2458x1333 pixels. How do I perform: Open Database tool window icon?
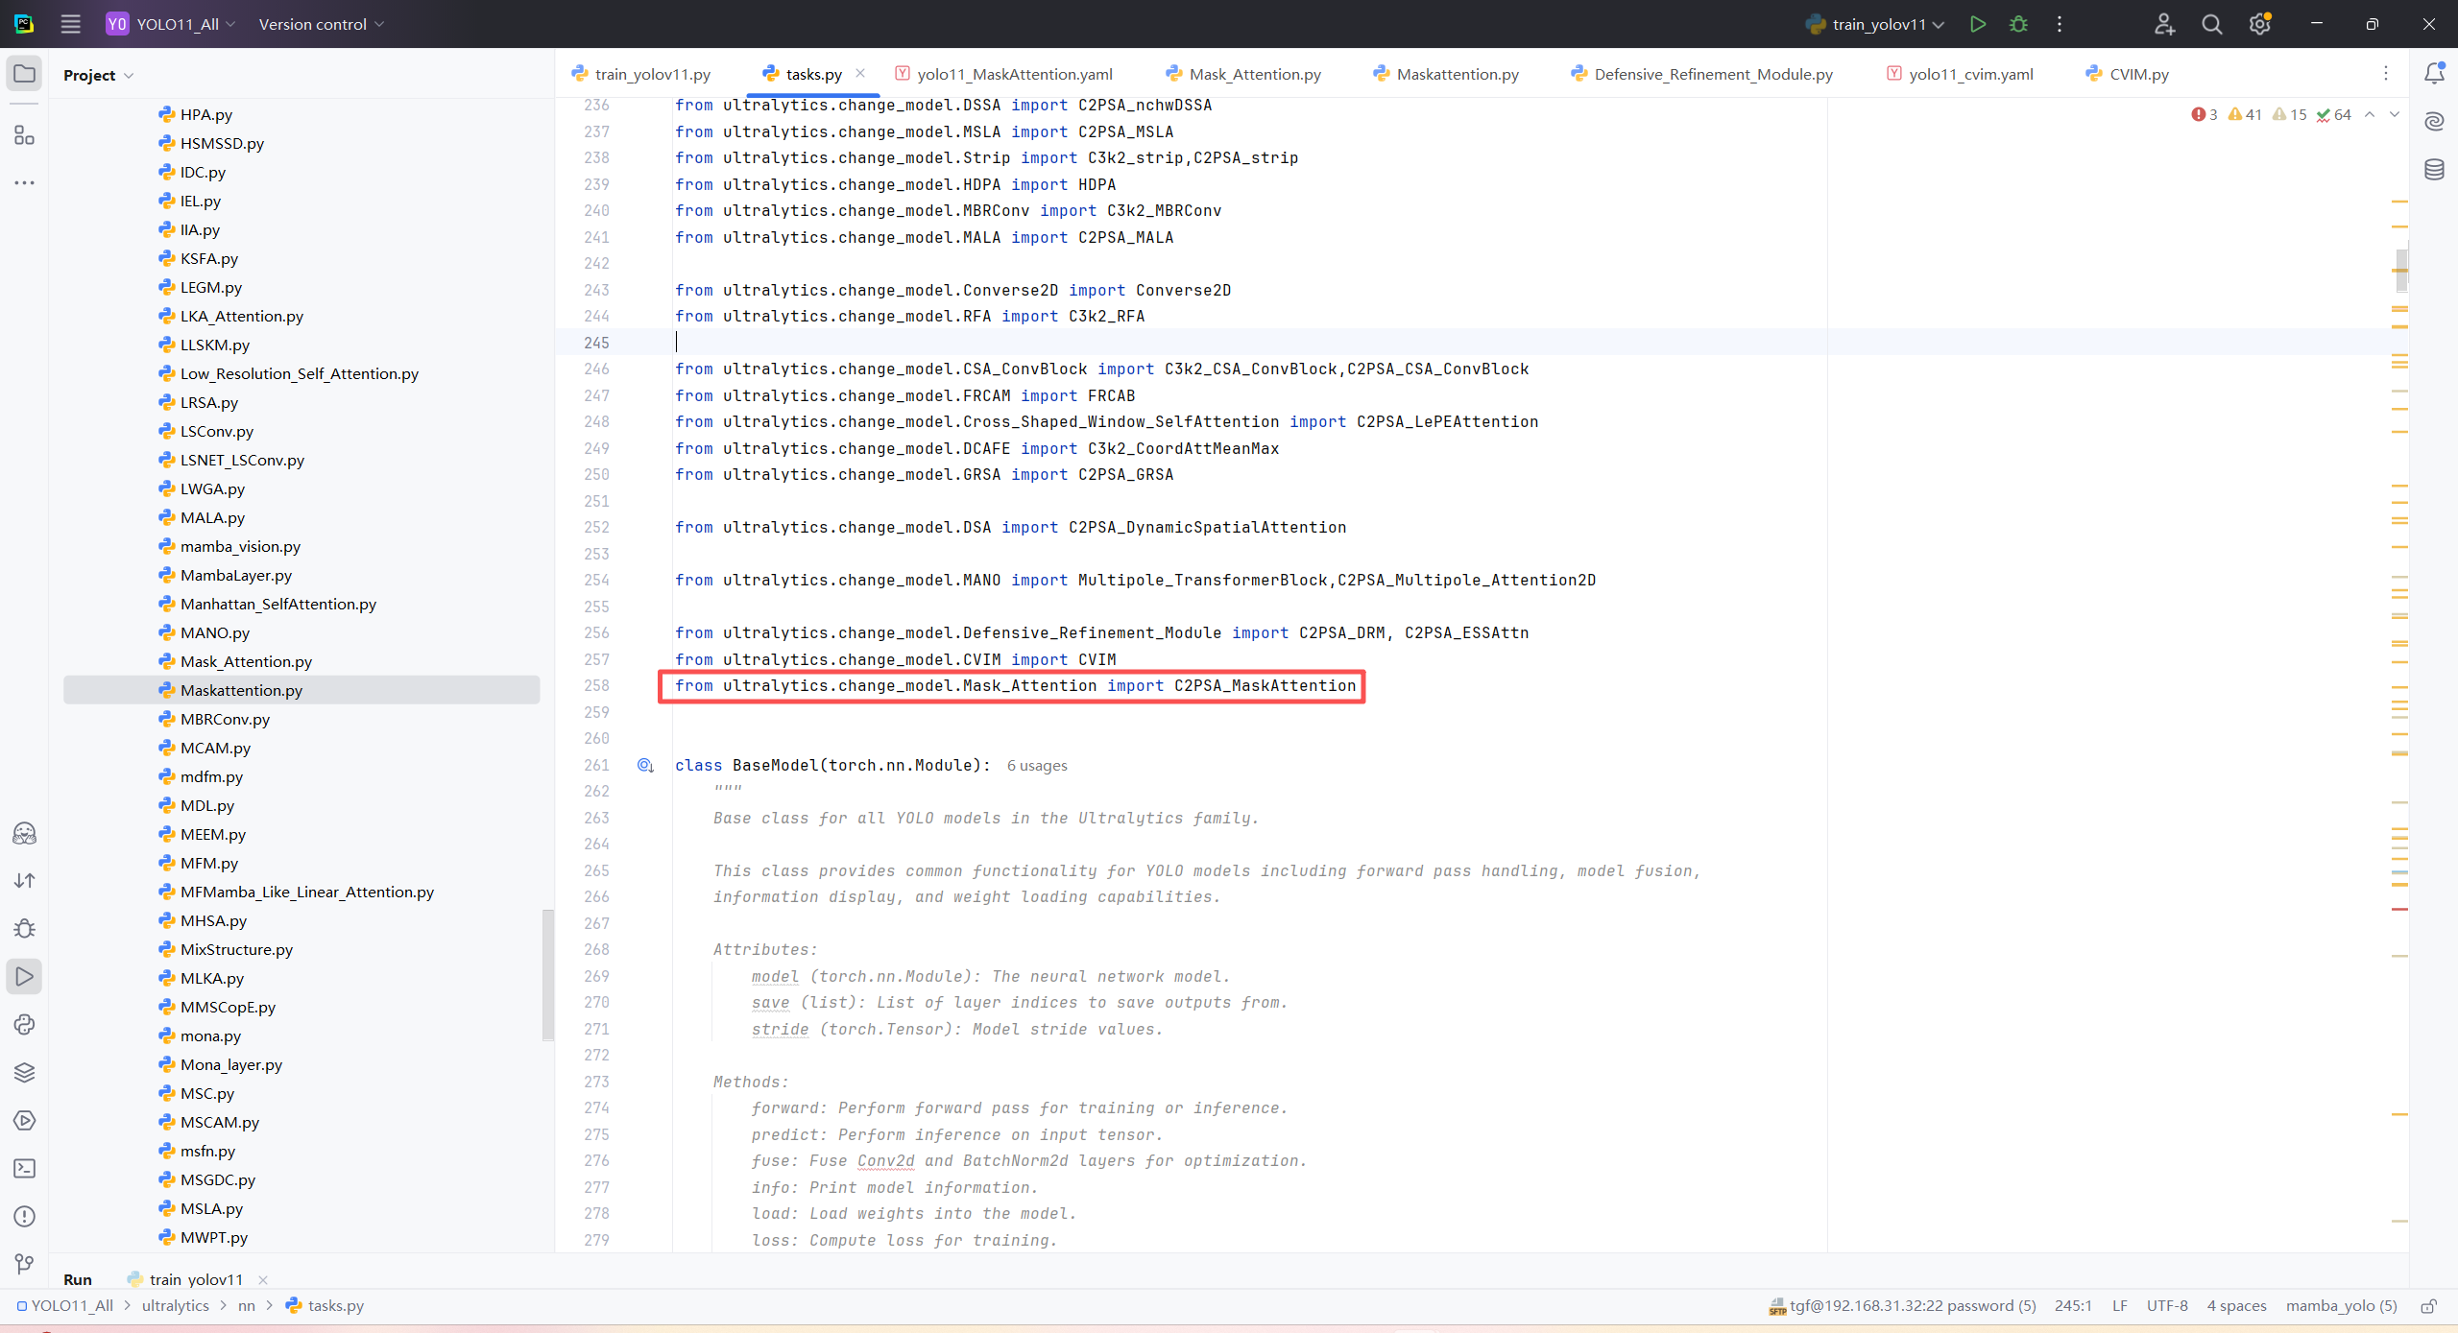2434,170
